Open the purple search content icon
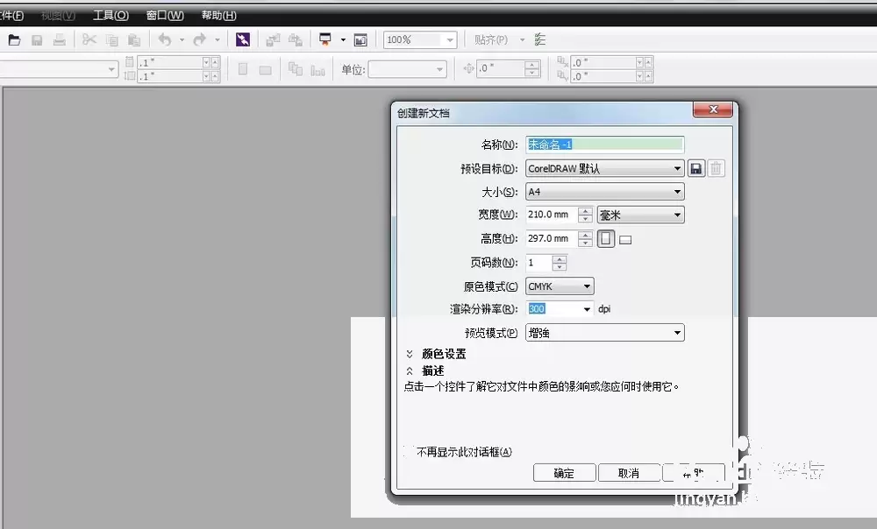Image resolution: width=877 pixels, height=529 pixels. click(x=243, y=39)
